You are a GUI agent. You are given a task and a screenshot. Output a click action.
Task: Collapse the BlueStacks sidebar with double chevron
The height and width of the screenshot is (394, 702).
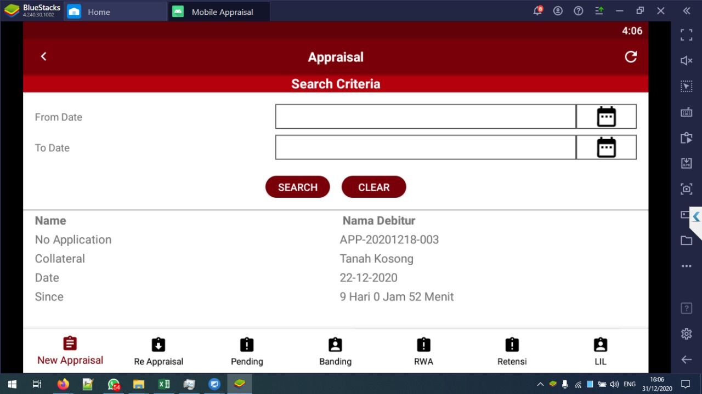(686, 11)
